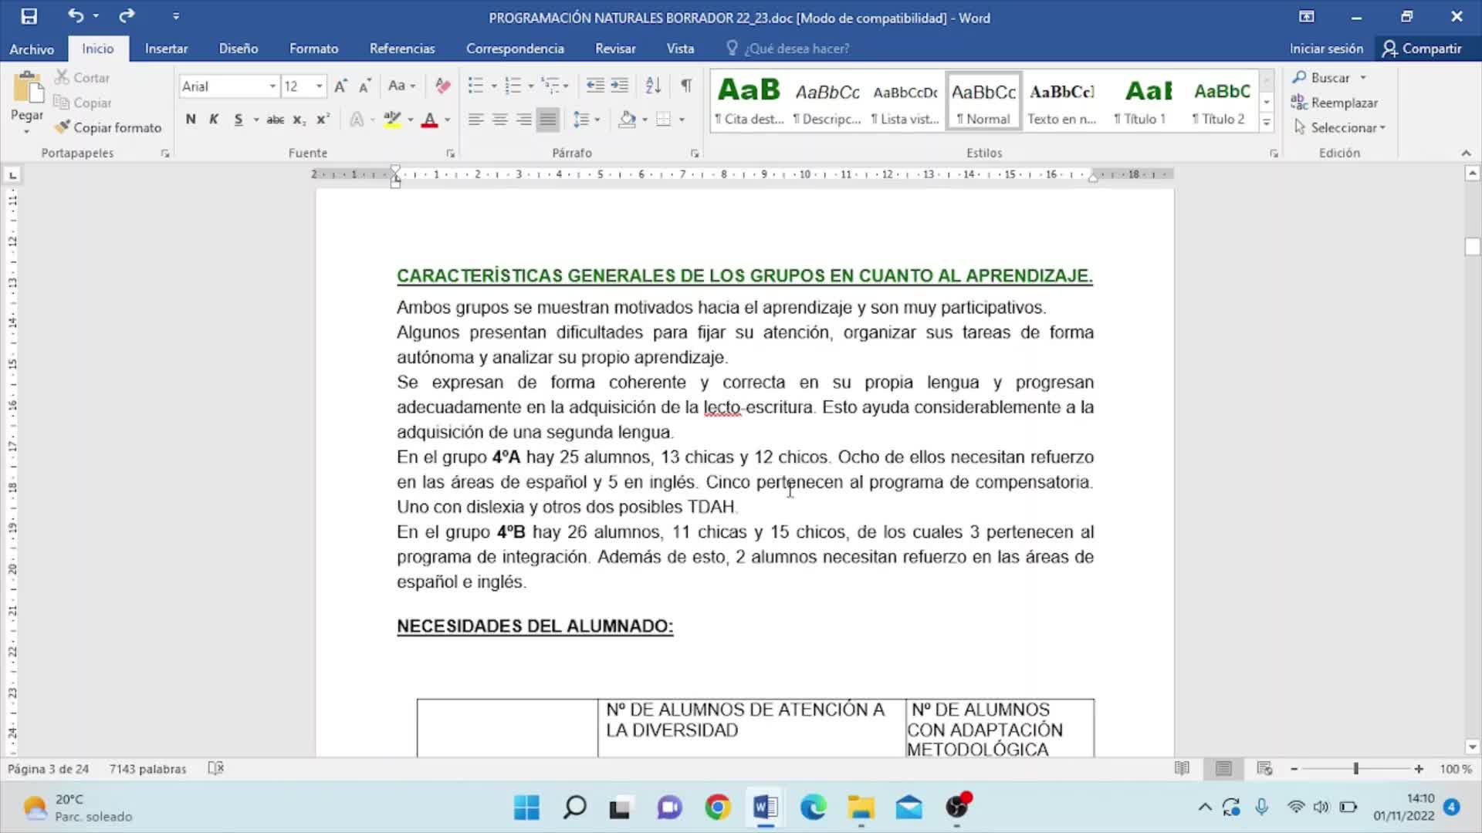Click the Compartir button
This screenshot has height=833, width=1482.
[x=1422, y=49]
